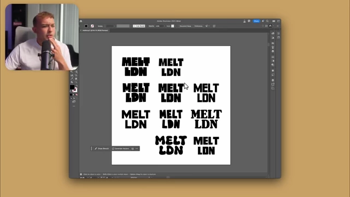Click the Home icon in Illustrator
The height and width of the screenshot is (197, 350).
click(81, 21)
